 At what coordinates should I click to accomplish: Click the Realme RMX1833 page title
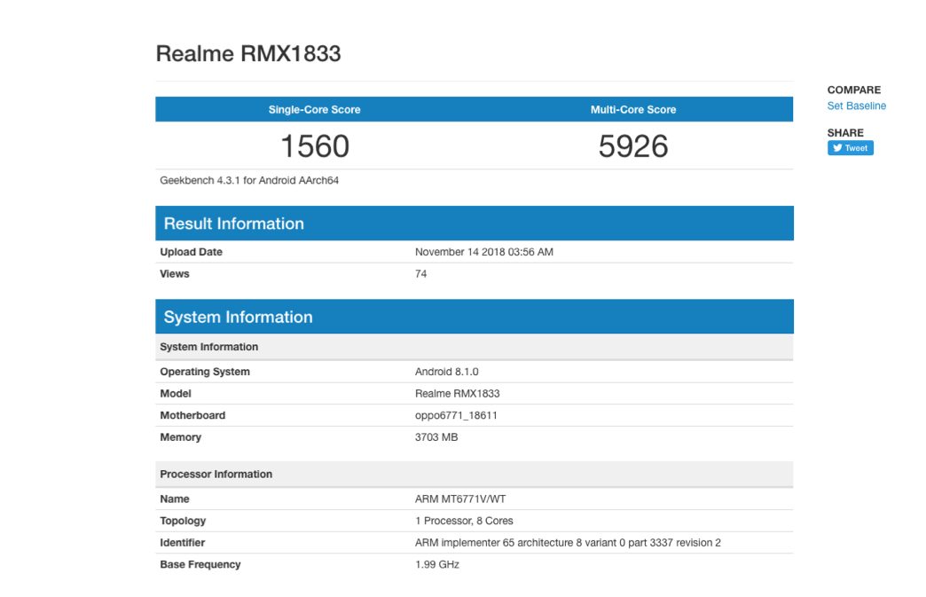(x=248, y=53)
